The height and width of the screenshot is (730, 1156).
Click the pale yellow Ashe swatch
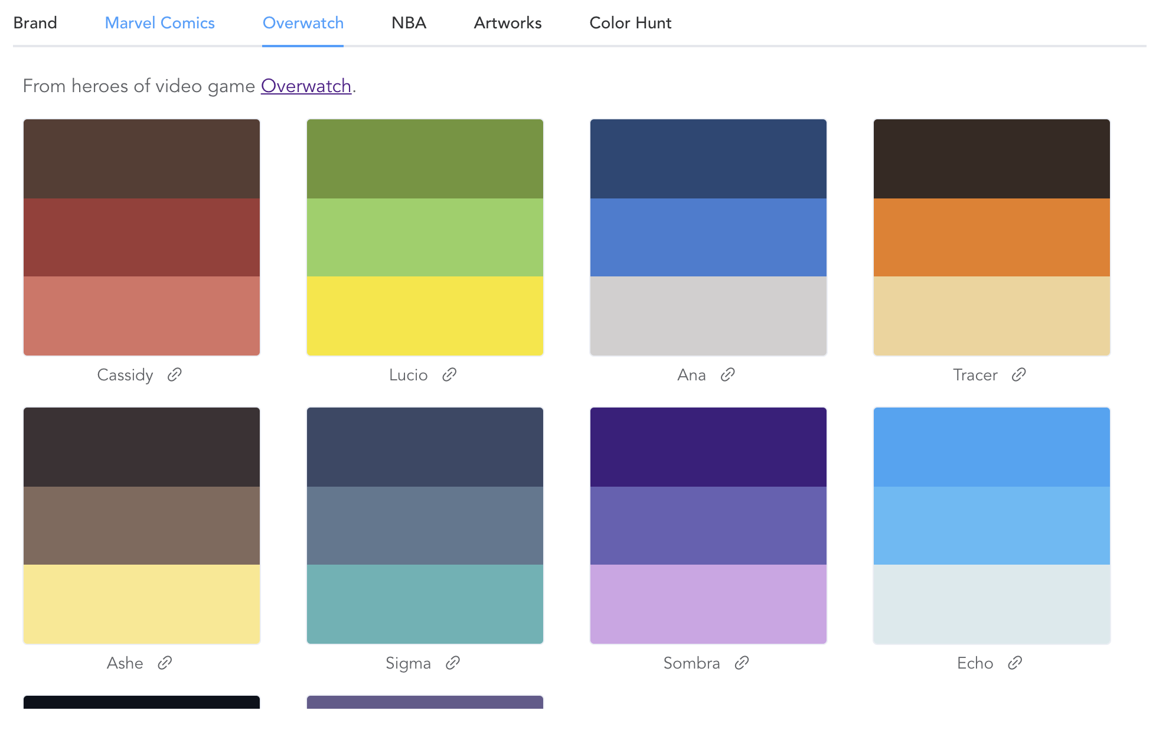[x=142, y=604]
